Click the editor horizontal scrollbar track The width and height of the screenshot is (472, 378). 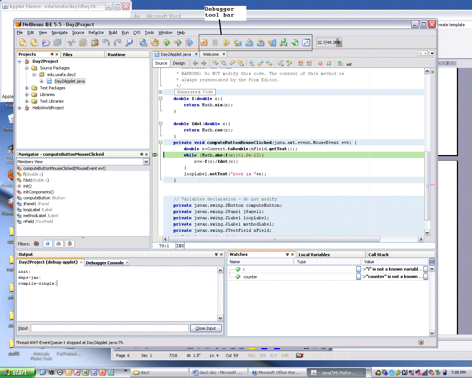[293, 239]
